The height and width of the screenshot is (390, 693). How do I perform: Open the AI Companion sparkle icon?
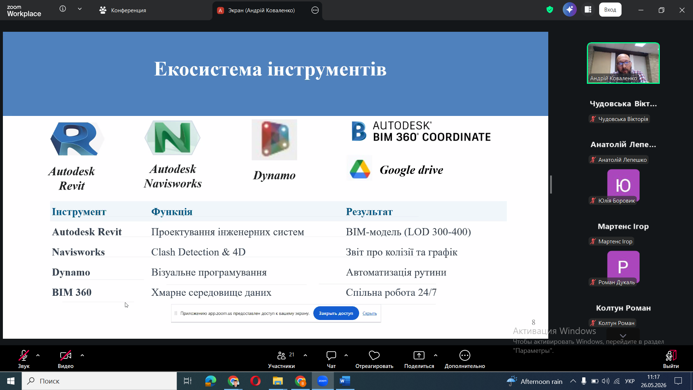pyautogui.click(x=570, y=10)
